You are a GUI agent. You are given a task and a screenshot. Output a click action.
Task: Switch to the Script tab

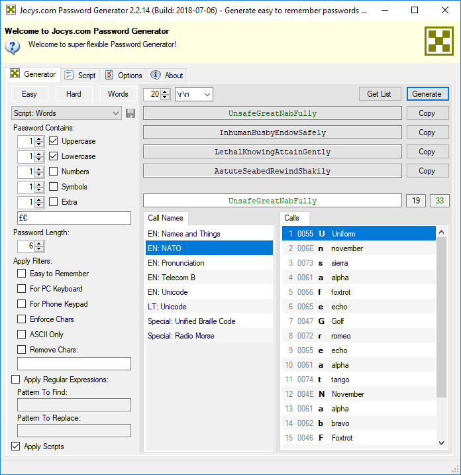80,75
